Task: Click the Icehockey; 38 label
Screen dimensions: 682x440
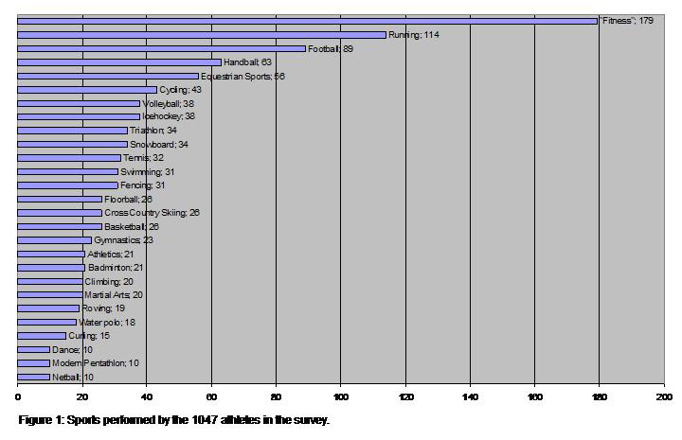Action: pos(162,116)
